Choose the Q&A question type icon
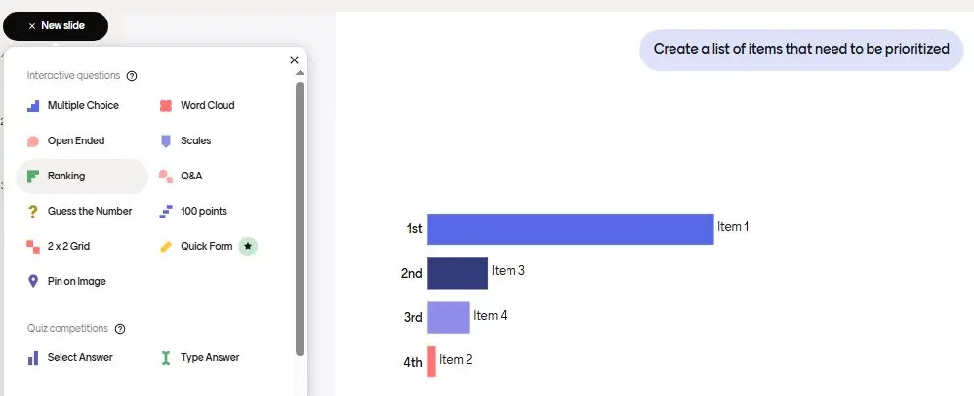Image resolution: width=974 pixels, height=396 pixels. [x=166, y=177]
